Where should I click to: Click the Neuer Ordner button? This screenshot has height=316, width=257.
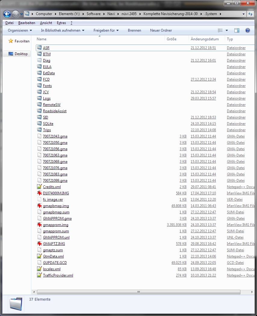click(x=161, y=30)
